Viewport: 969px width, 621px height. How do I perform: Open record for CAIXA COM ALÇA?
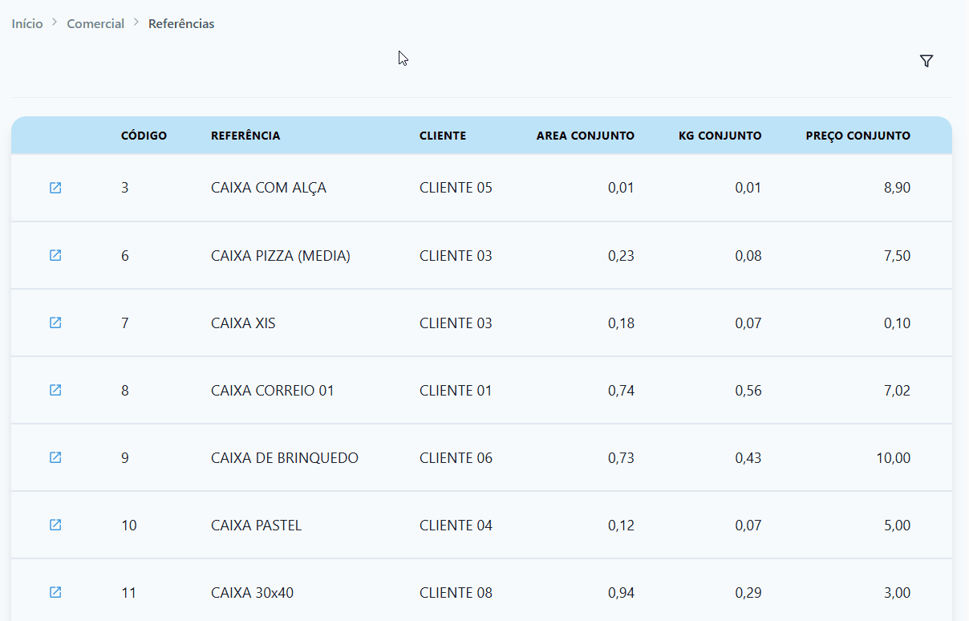[55, 188]
